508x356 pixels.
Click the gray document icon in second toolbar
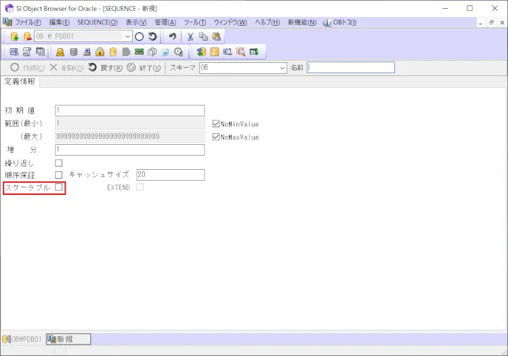pos(126,52)
